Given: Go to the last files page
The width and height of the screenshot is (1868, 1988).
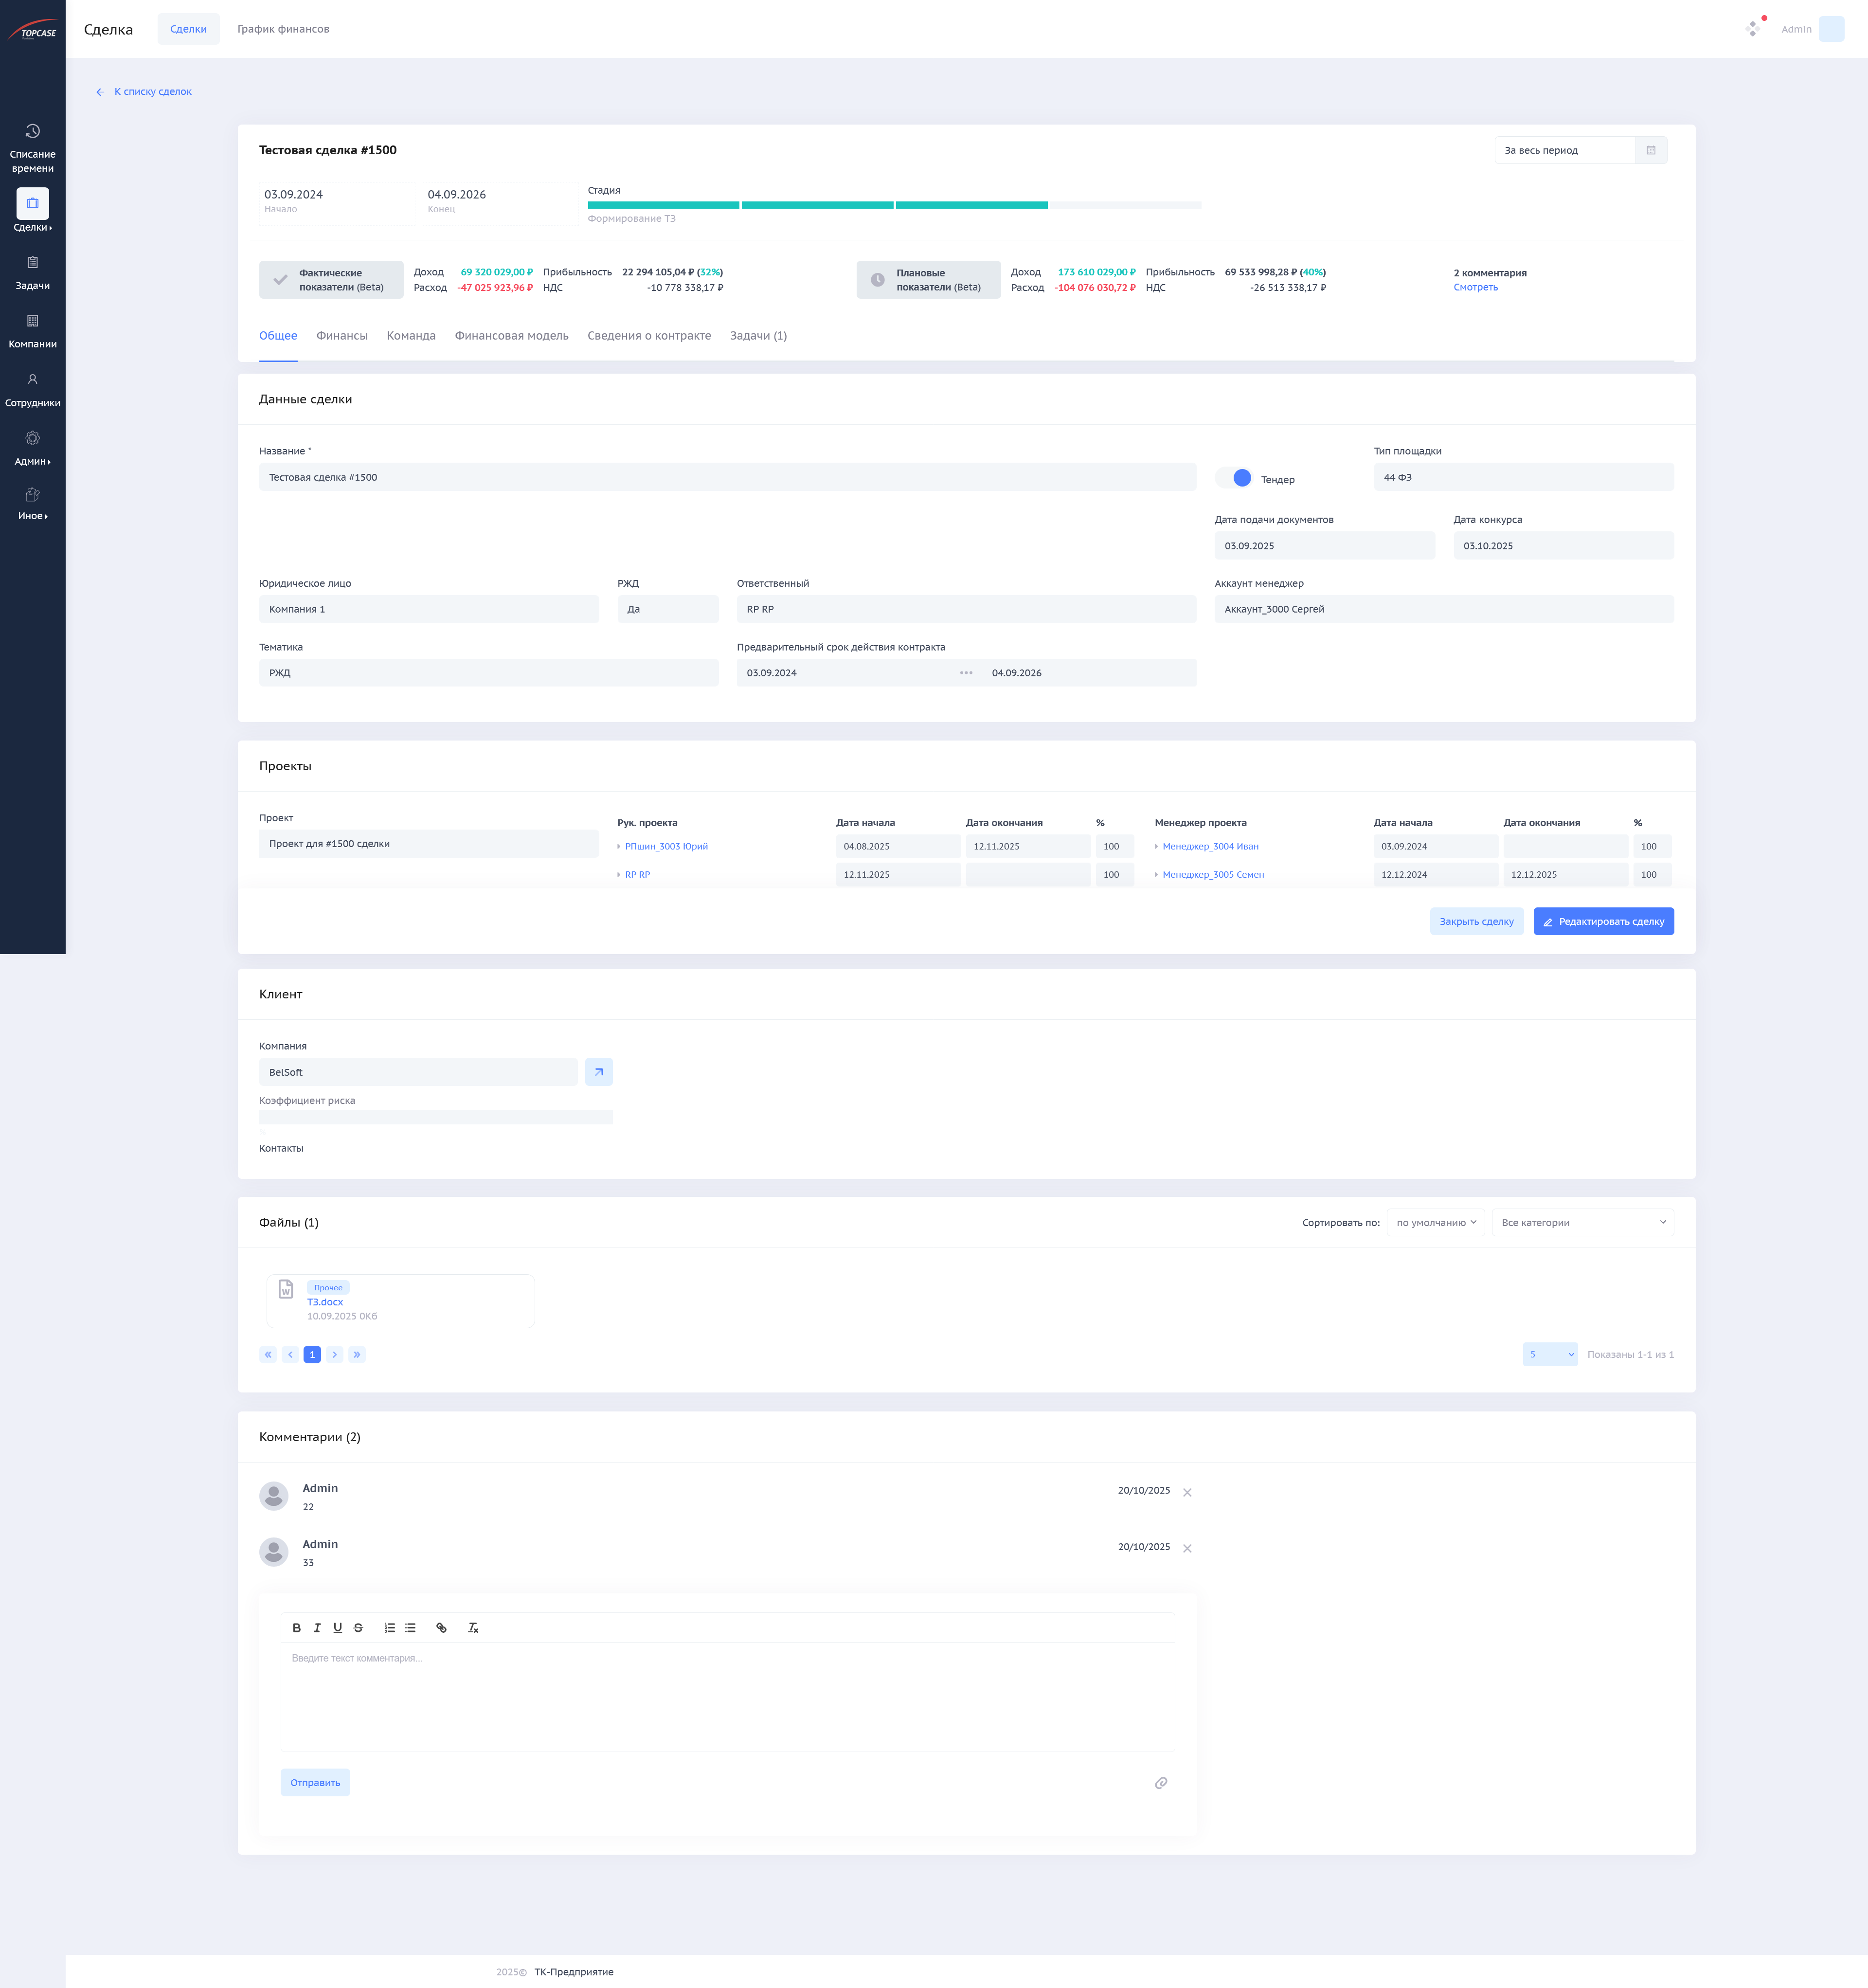Looking at the screenshot, I should (357, 1355).
